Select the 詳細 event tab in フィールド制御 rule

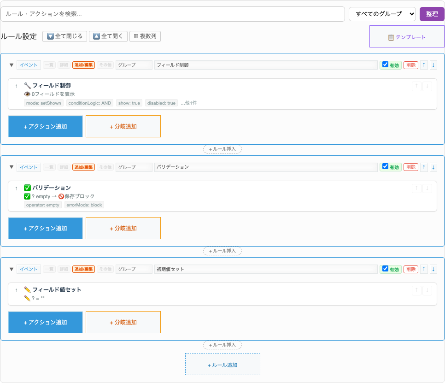click(64, 65)
